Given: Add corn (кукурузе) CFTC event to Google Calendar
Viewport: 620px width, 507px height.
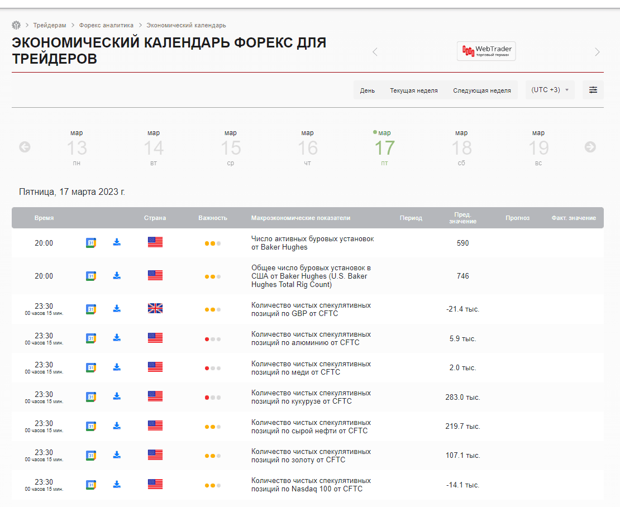Looking at the screenshot, I should click(91, 397).
